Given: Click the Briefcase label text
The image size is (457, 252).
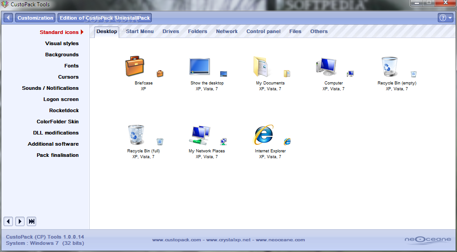Looking at the screenshot, I should click(143, 83).
